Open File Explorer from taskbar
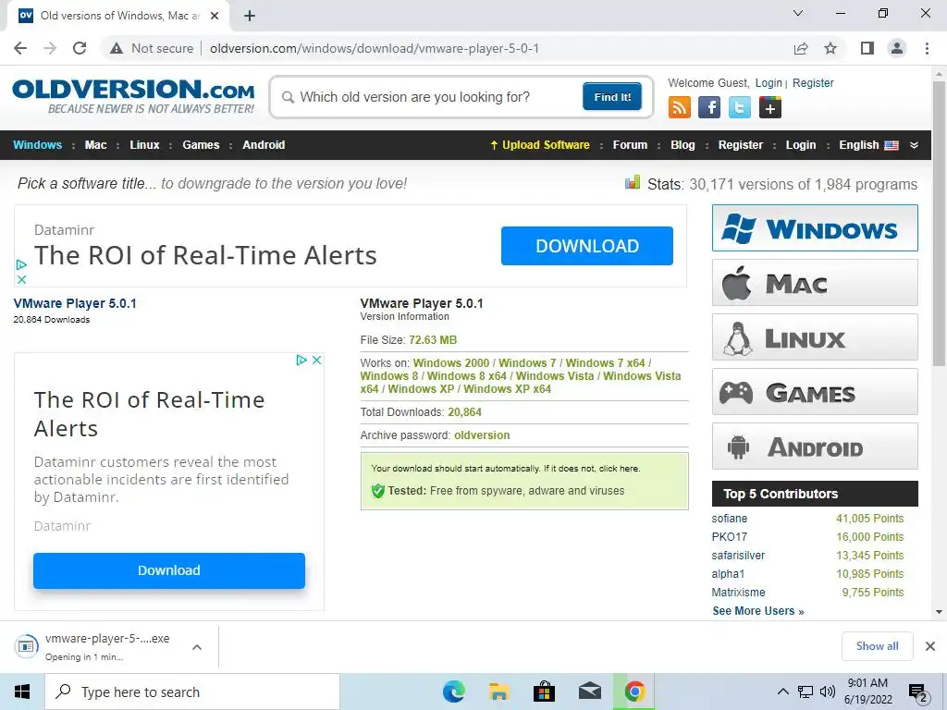947x710 pixels. (x=498, y=692)
